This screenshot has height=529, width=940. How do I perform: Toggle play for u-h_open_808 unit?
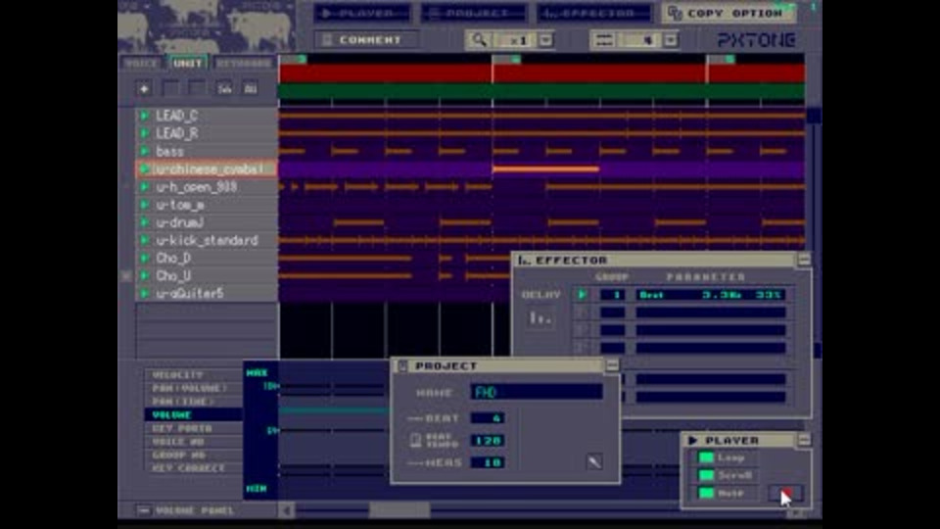point(145,187)
